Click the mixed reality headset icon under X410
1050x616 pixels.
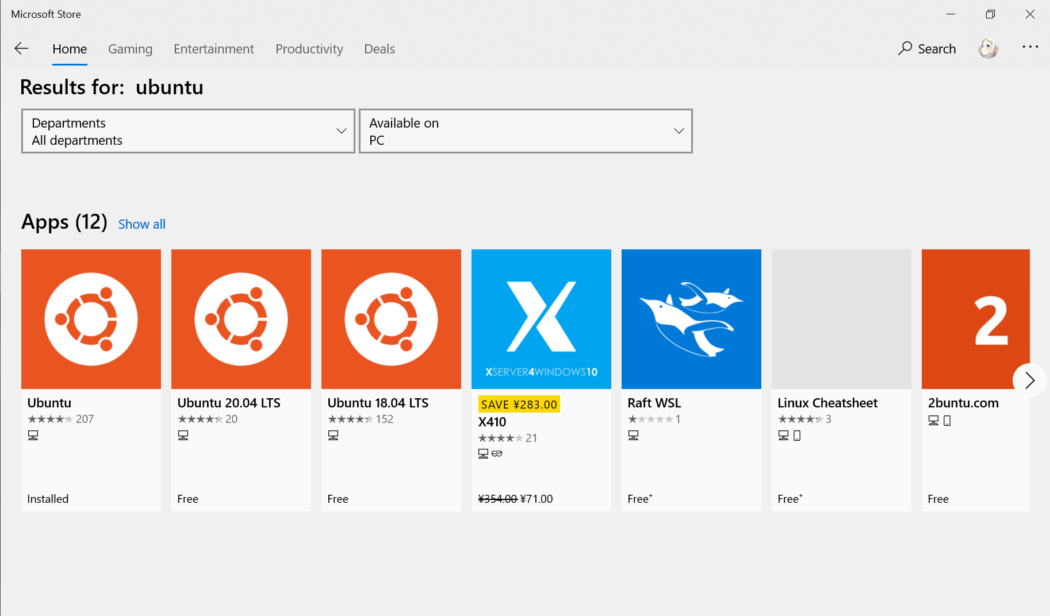click(x=497, y=454)
